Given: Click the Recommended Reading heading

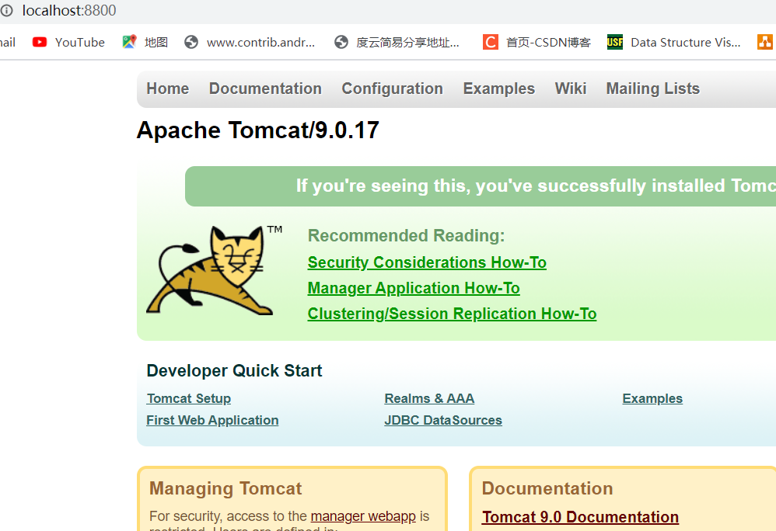Looking at the screenshot, I should pyautogui.click(x=407, y=236).
